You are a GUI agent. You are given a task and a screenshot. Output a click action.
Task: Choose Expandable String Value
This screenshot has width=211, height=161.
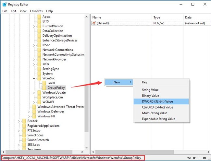(161, 119)
